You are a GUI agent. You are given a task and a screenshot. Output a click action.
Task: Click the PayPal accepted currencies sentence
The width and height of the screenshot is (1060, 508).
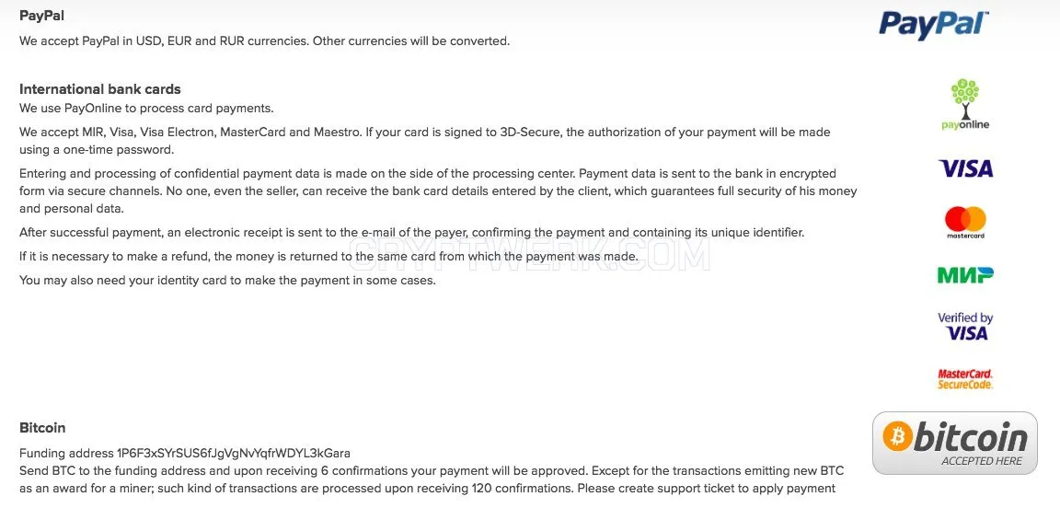coord(264,40)
